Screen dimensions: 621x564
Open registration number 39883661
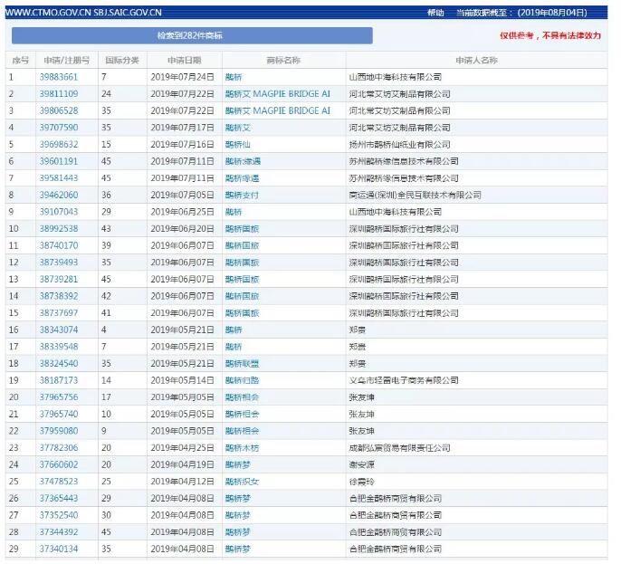coord(59,77)
